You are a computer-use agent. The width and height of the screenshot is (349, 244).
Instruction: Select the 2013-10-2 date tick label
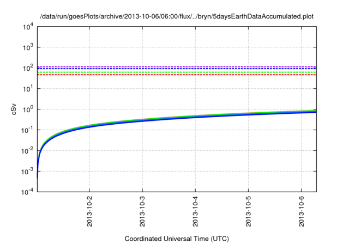point(89,211)
